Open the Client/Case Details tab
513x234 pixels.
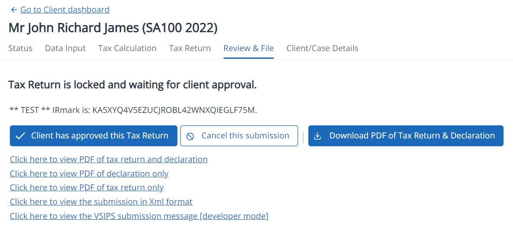pos(322,48)
